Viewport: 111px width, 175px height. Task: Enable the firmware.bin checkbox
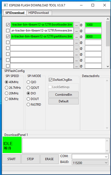[x=8, y=31]
